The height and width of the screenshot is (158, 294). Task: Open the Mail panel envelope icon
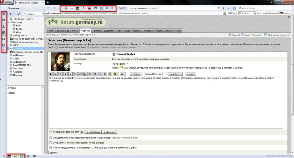(3, 20)
